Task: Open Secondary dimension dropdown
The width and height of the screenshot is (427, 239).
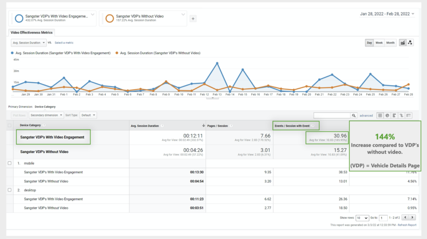Action: pos(46,115)
